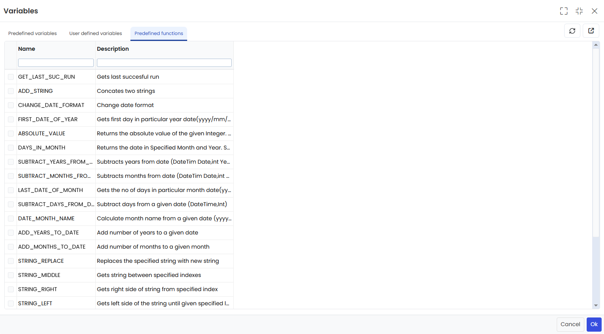
Task: Click 'Gets first day in particular year' description
Action: coord(164,120)
